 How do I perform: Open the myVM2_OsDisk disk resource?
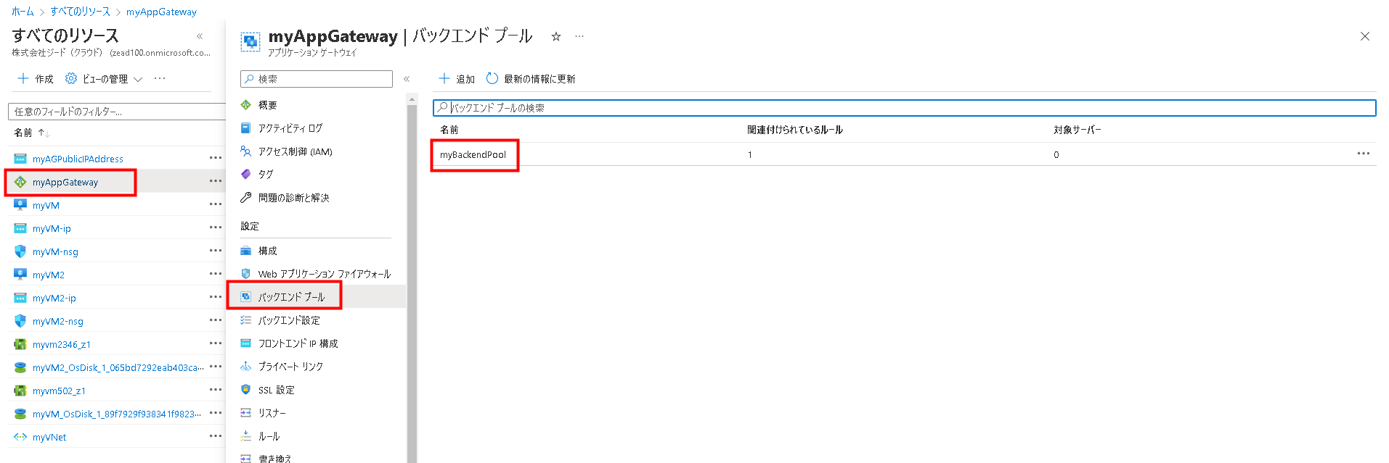coord(118,367)
